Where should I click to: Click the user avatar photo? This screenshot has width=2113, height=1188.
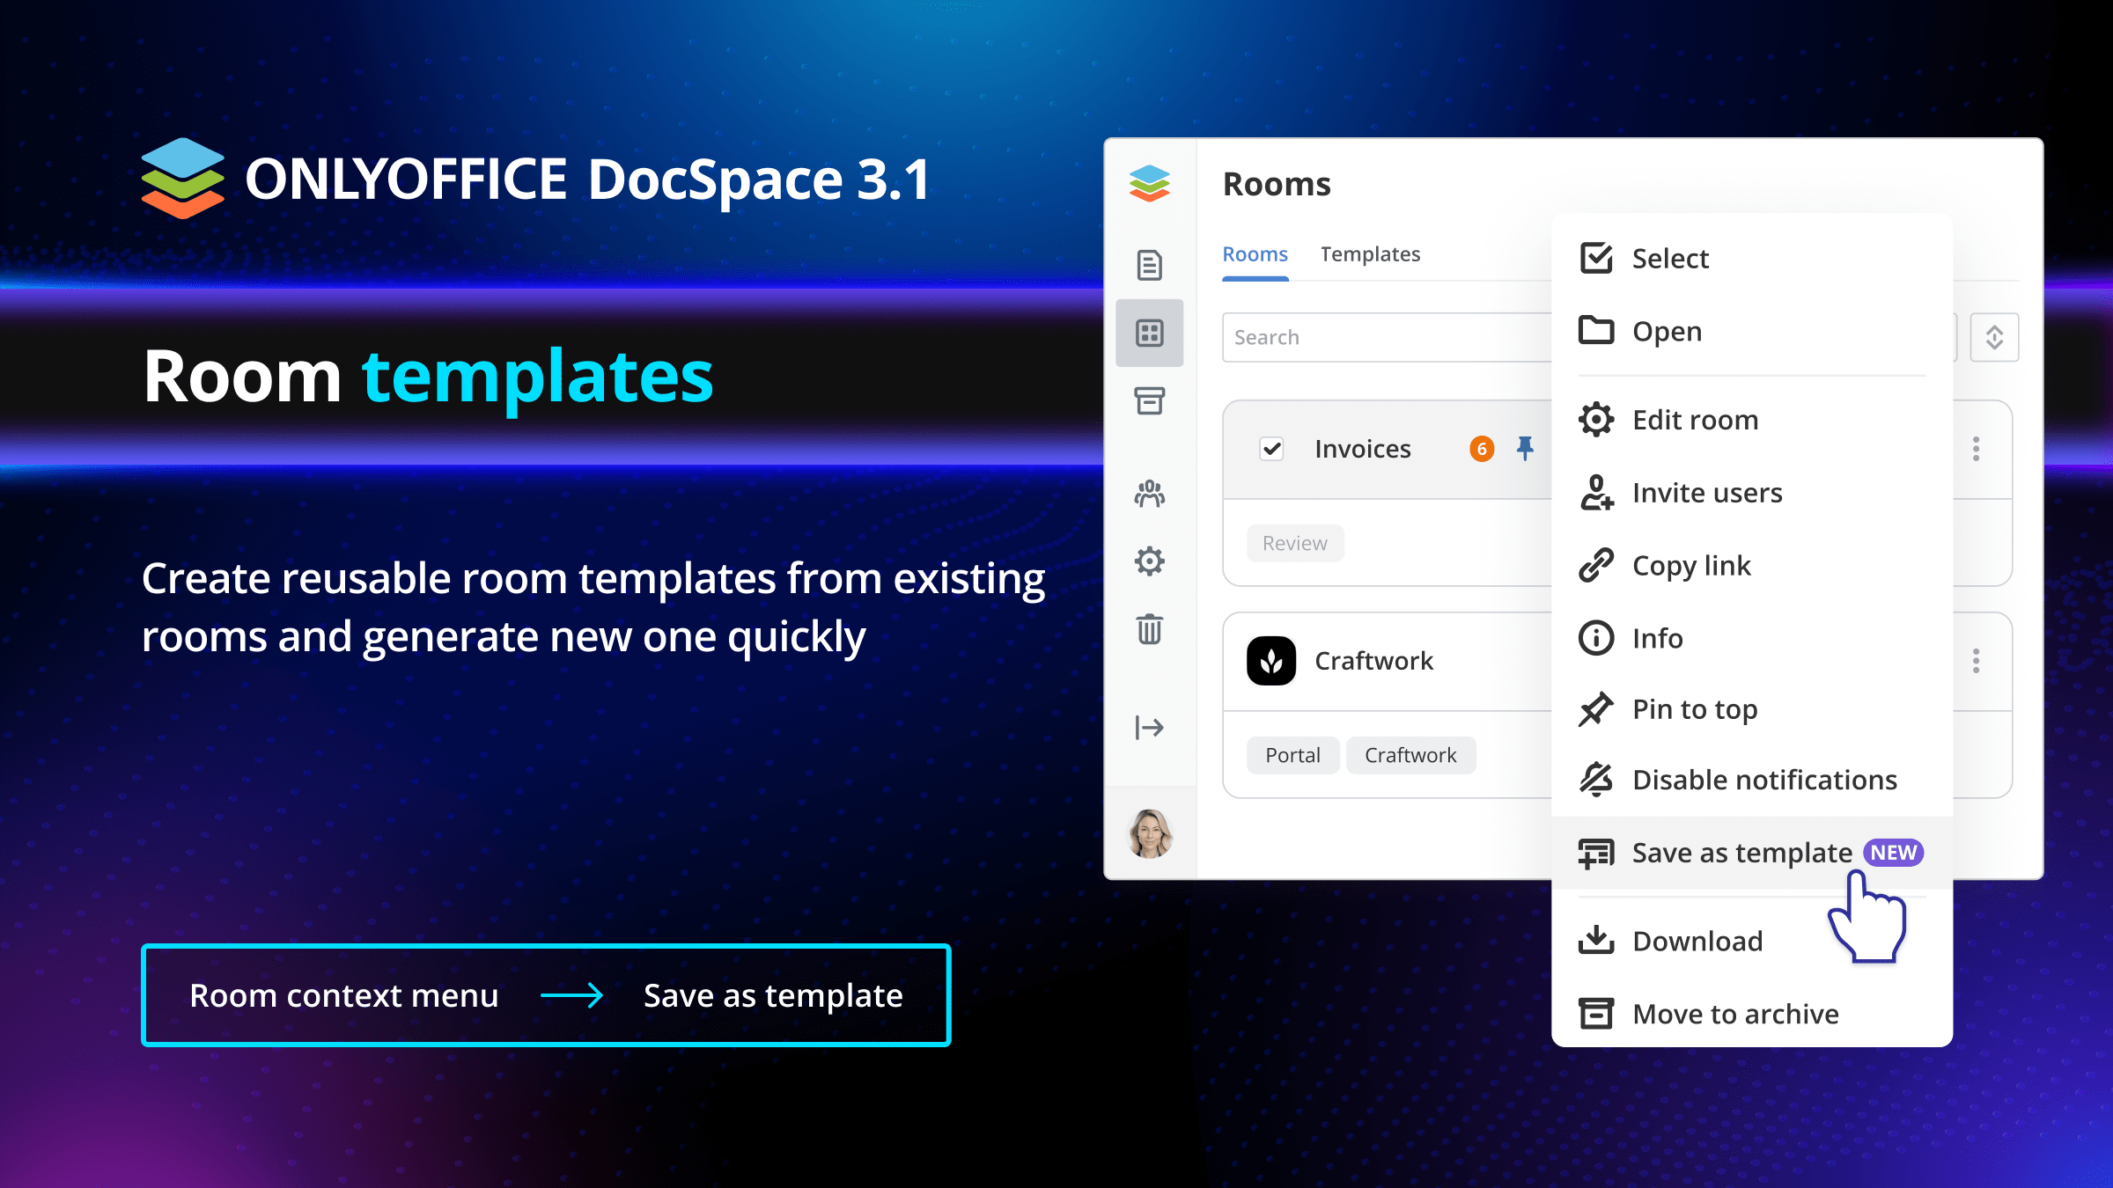pyautogui.click(x=1149, y=833)
